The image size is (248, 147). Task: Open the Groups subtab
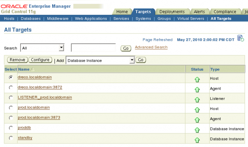click(164, 19)
